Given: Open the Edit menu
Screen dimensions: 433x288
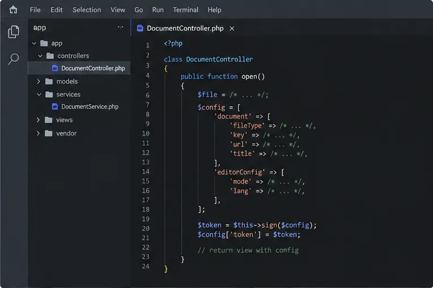Looking at the screenshot, I should pyautogui.click(x=57, y=10).
